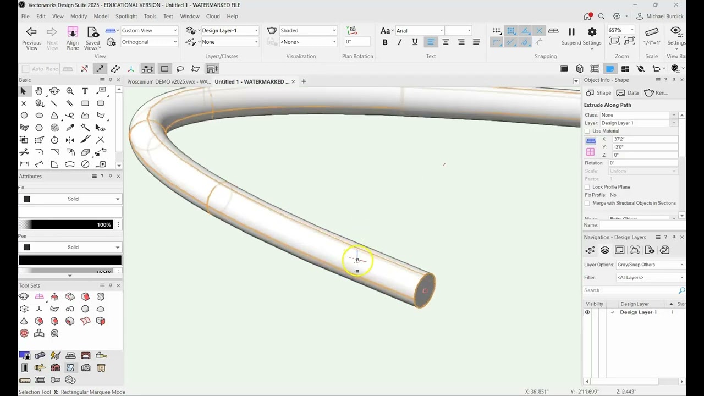The height and width of the screenshot is (396, 704).
Task: Open the Arial font dropdown
Action: (x=419, y=31)
